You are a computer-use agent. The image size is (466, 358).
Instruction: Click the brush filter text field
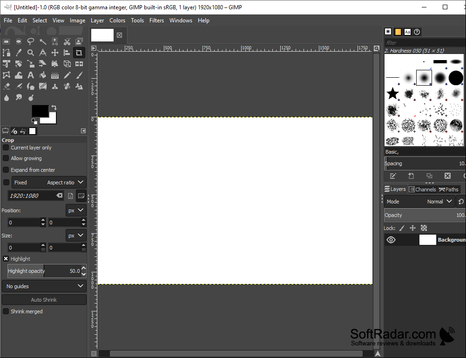tap(425, 43)
